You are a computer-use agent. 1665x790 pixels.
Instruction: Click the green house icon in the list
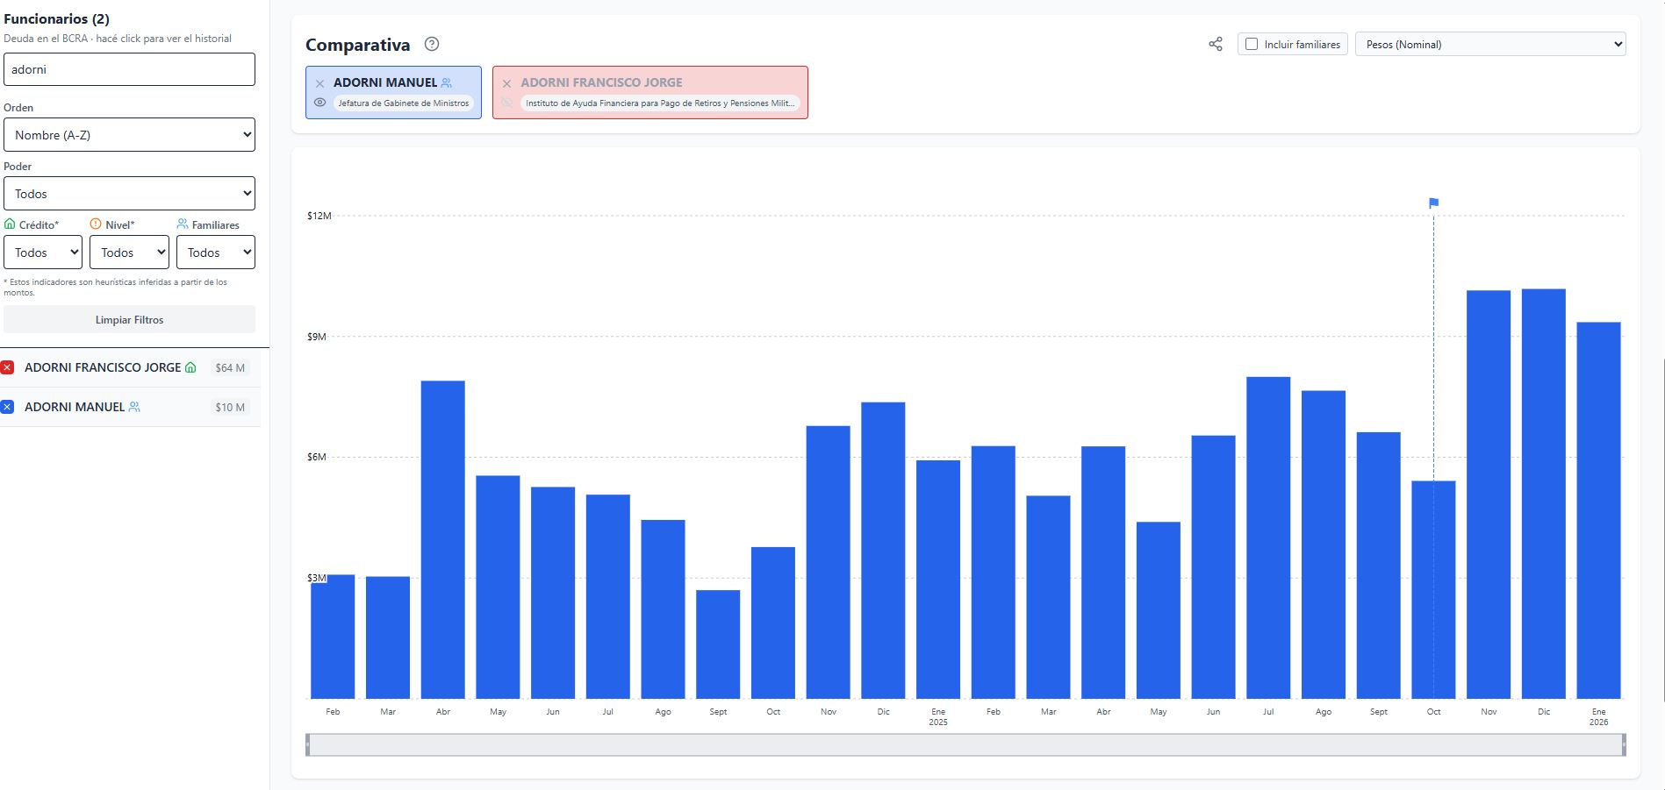tap(190, 367)
